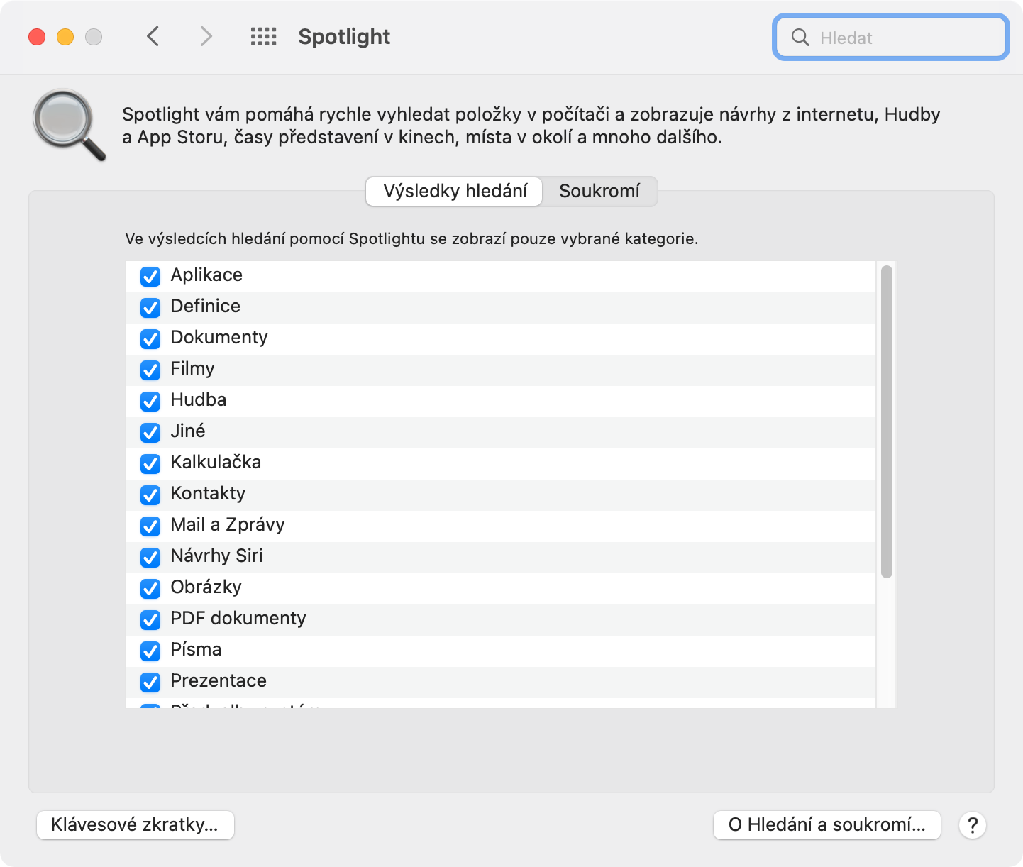Viewport: 1023px width, 867px height.
Task: Disable the Hudba category checkbox
Action: coord(150,401)
